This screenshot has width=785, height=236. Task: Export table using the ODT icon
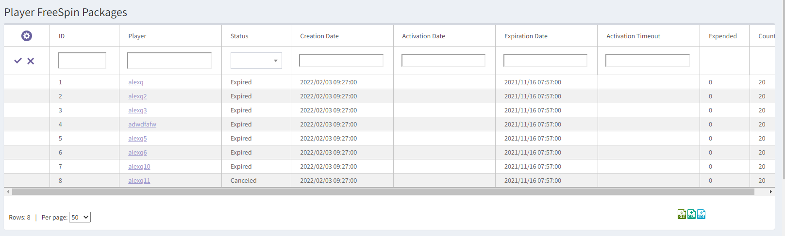pos(701,214)
